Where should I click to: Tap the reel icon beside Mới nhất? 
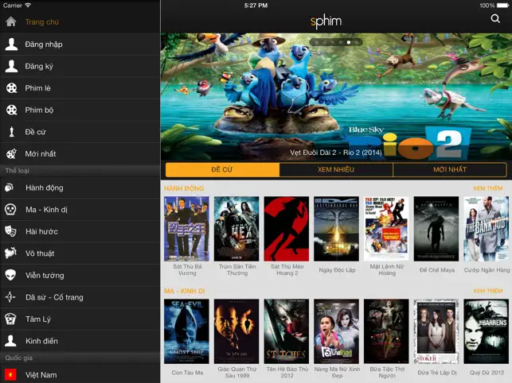11,153
